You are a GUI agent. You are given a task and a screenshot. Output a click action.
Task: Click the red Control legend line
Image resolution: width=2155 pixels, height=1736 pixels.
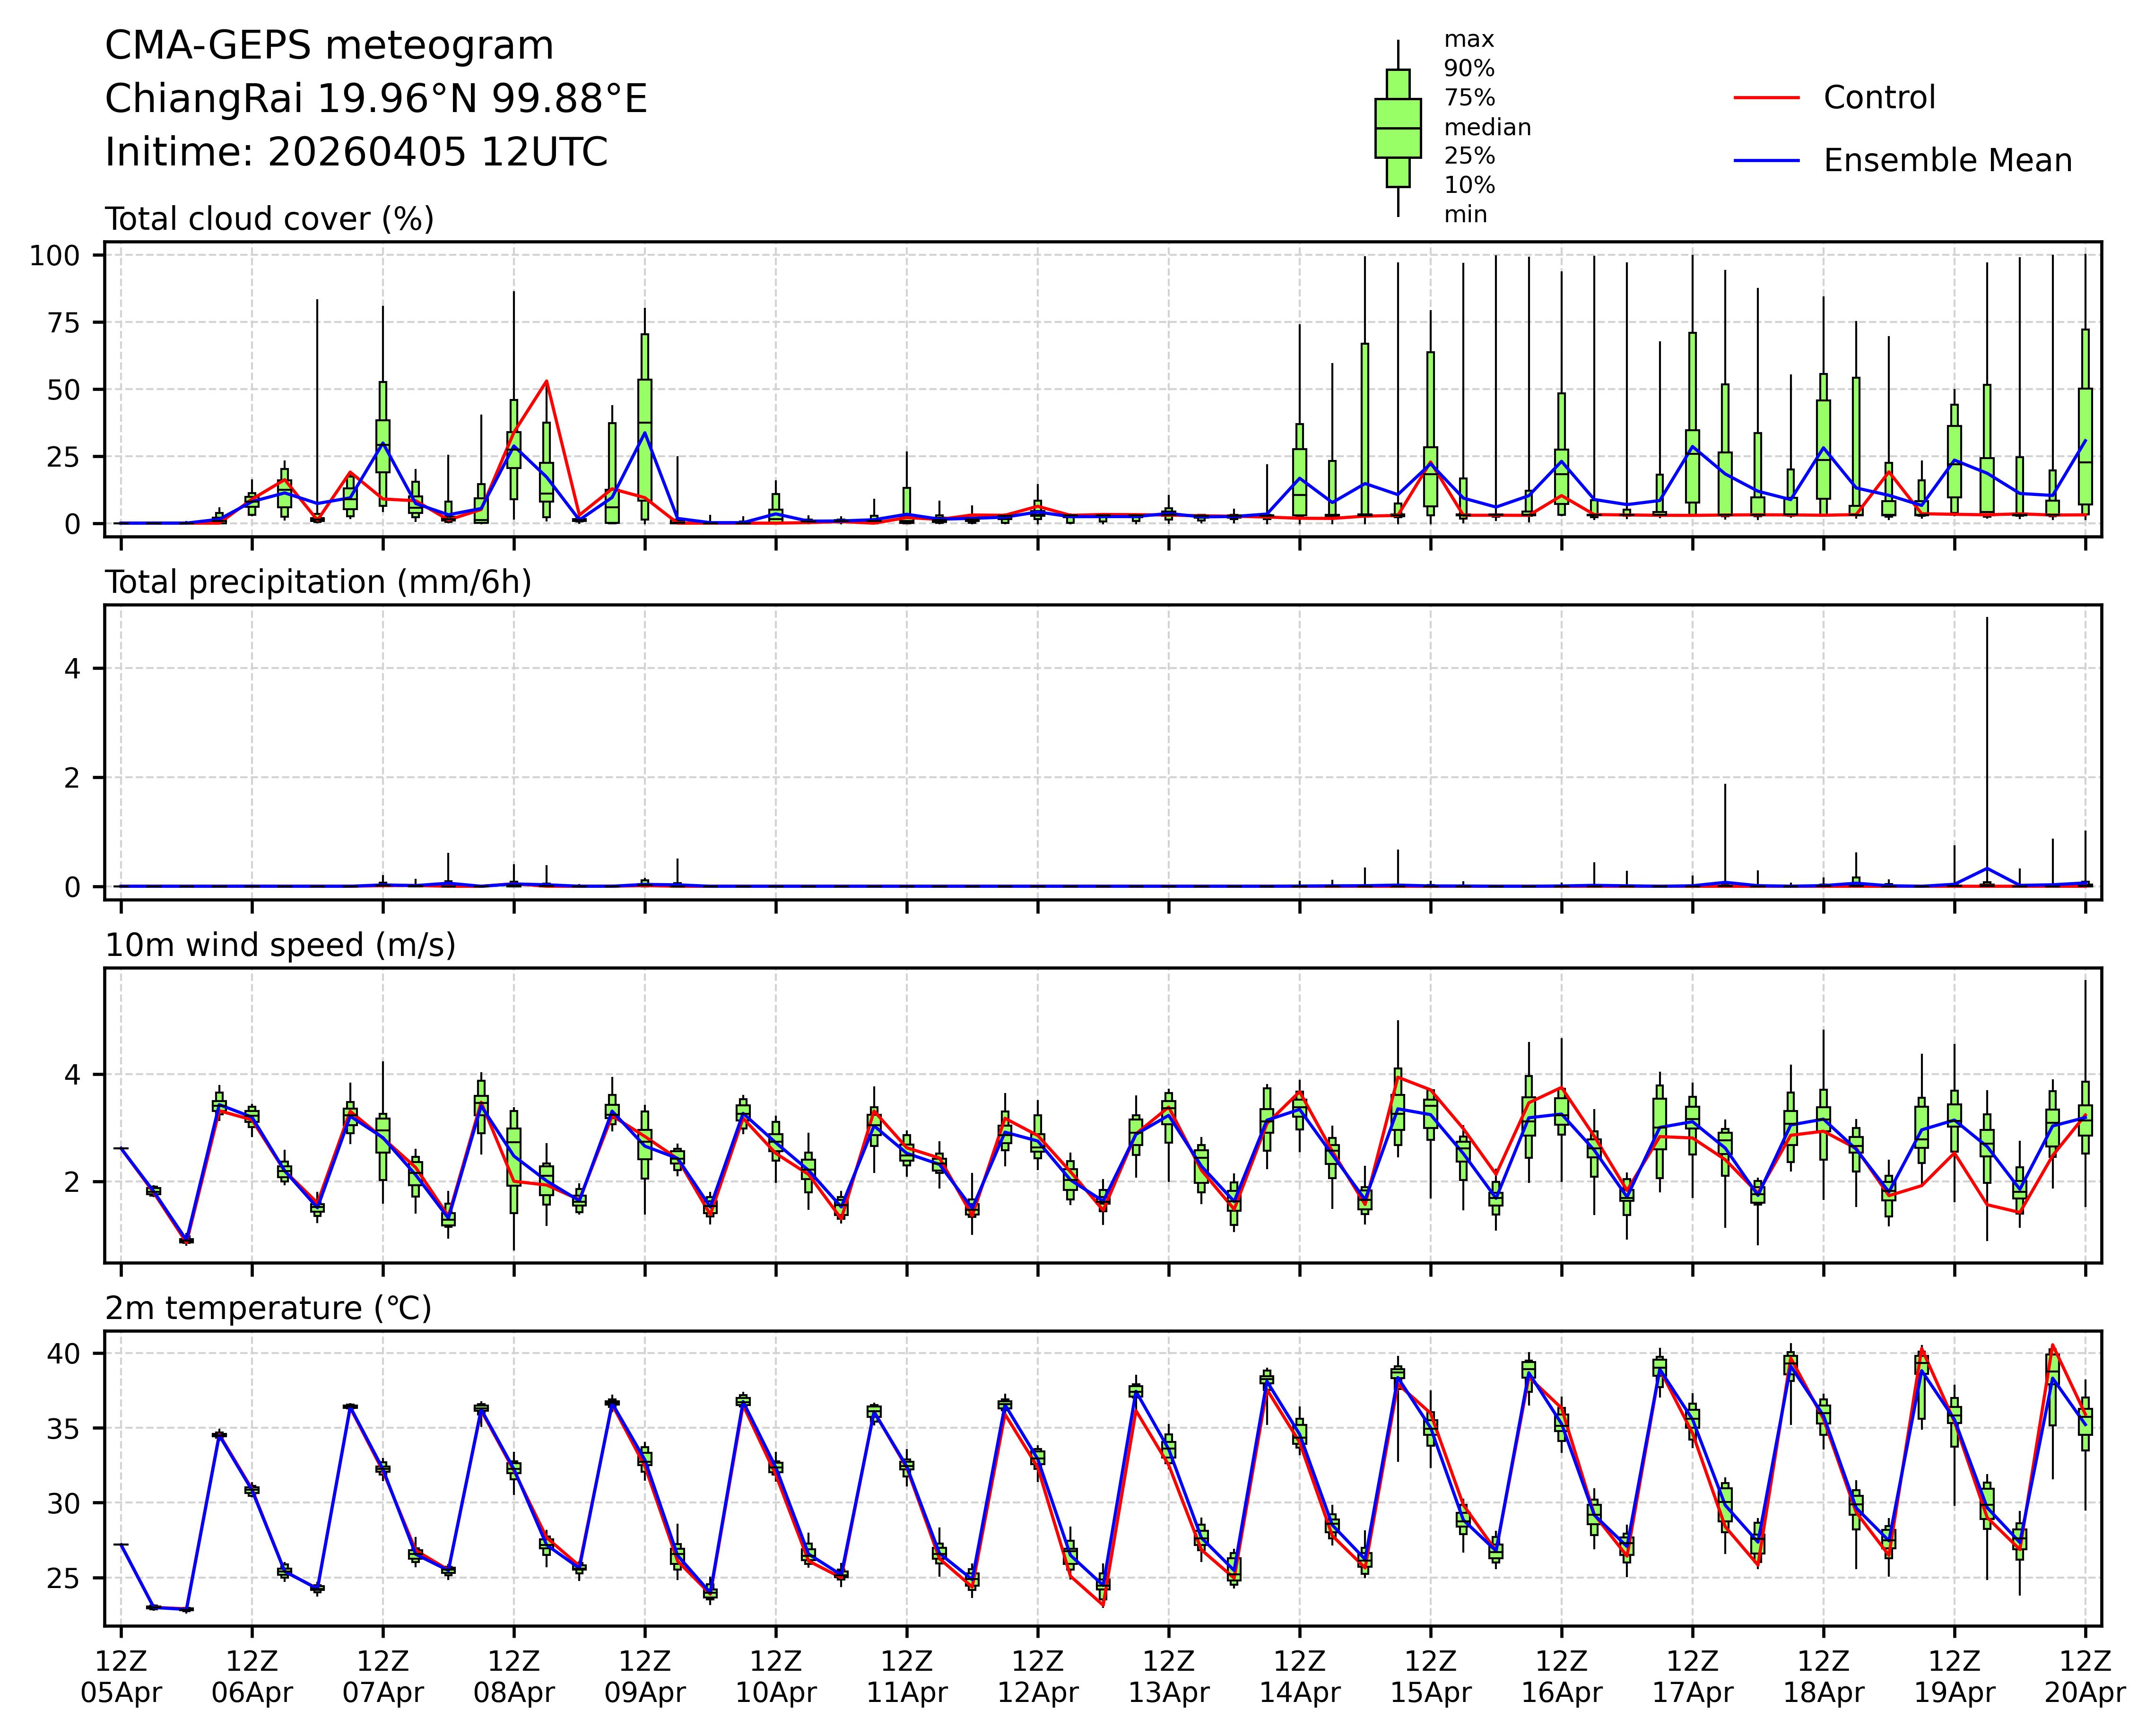pos(1766,98)
